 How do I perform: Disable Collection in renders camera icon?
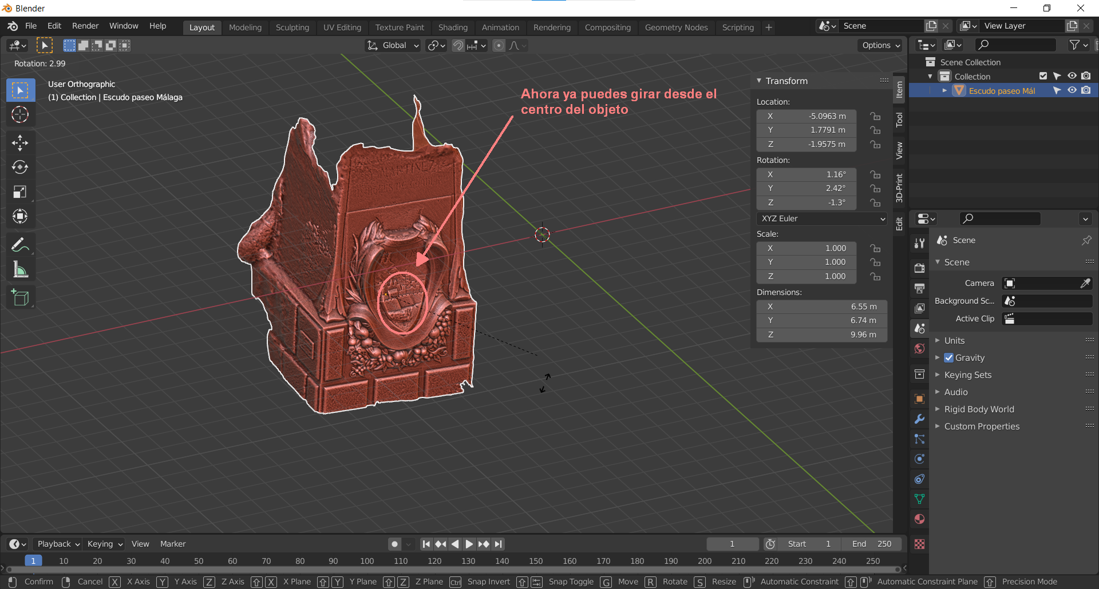tap(1086, 76)
